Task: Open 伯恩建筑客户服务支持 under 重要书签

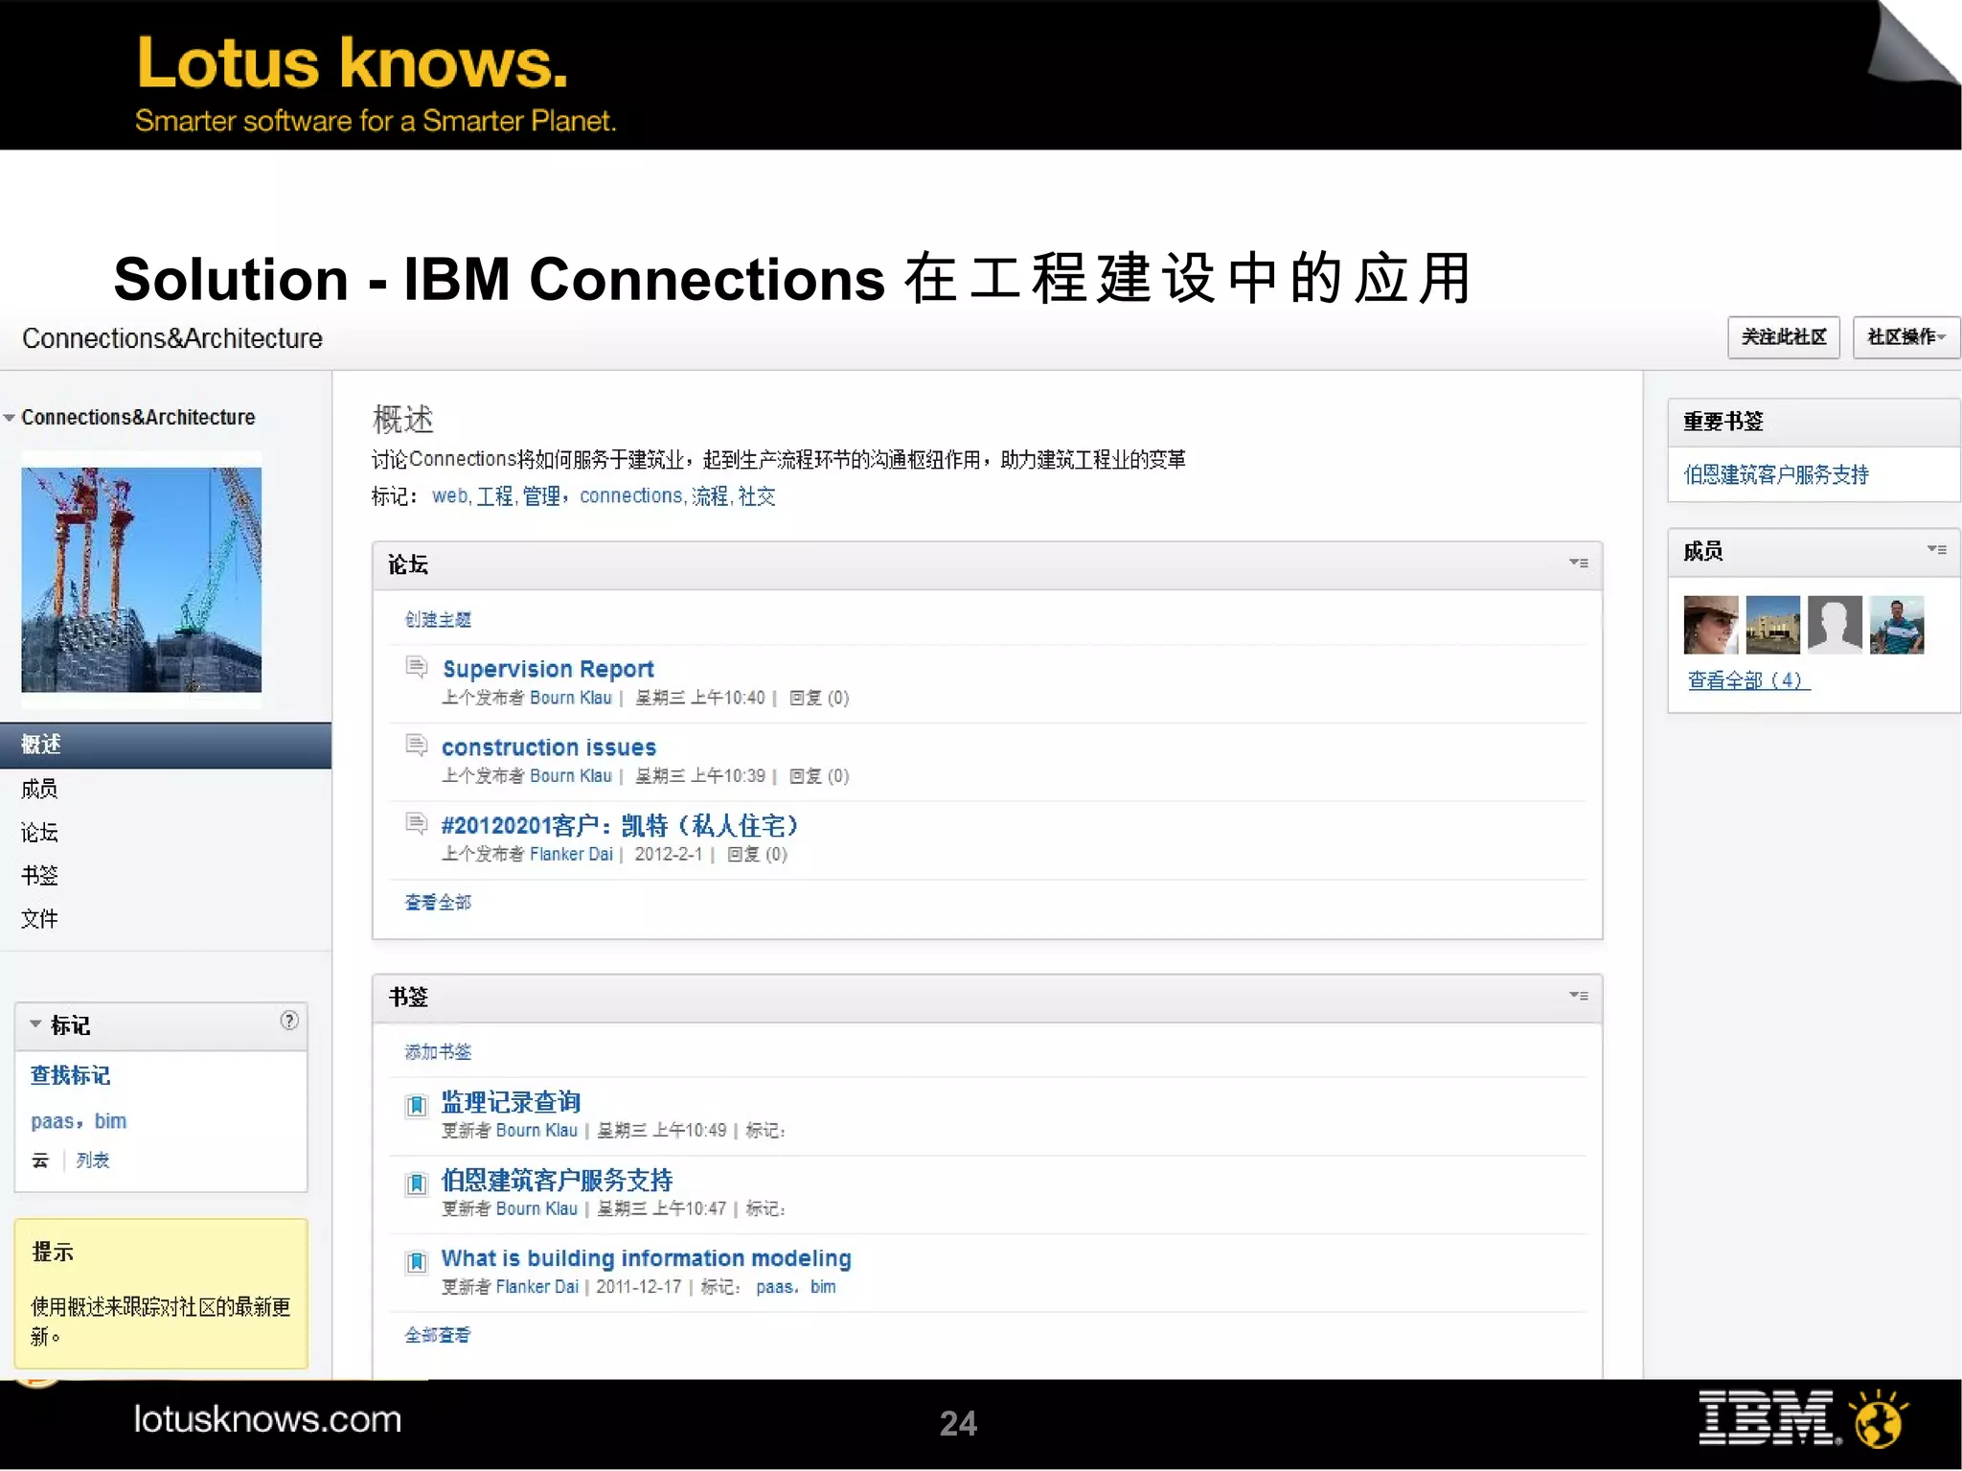Action: pos(1776,474)
